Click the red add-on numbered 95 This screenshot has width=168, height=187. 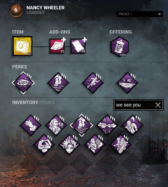(x=57, y=46)
